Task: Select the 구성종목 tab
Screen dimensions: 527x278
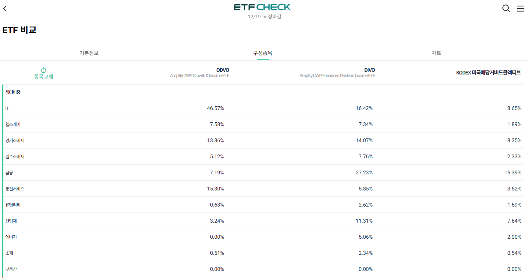Action: [263, 53]
